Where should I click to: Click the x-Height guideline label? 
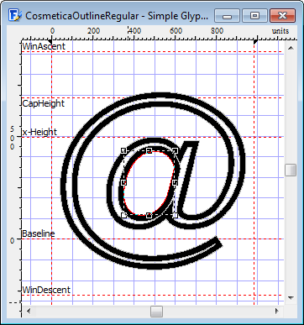click(39, 132)
